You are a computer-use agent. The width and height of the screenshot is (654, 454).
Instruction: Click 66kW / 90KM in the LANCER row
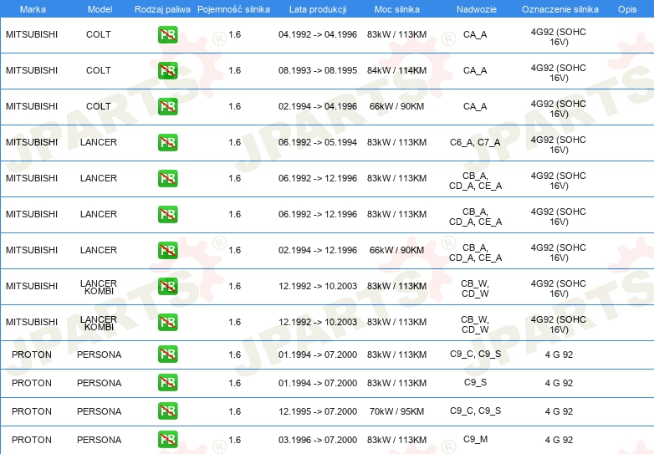[x=396, y=250]
